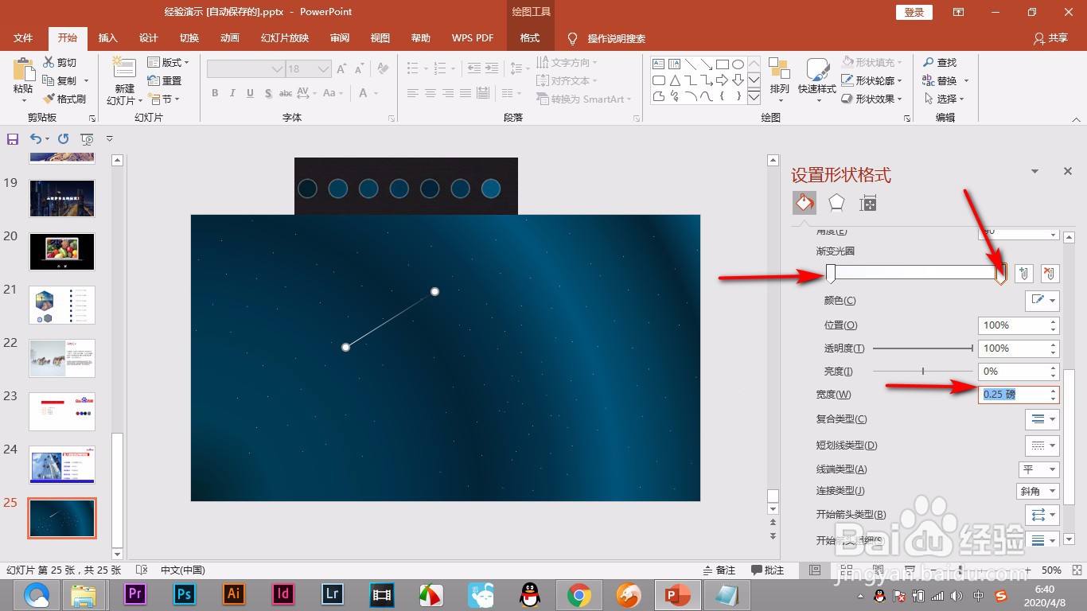Image resolution: width=1087 pixels, height=611 pixels.
Task: Open the Layout (版式) dropdown
Action: 169,62
